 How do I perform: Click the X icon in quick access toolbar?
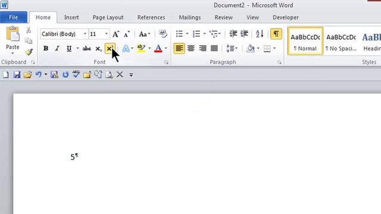point(120,74)
